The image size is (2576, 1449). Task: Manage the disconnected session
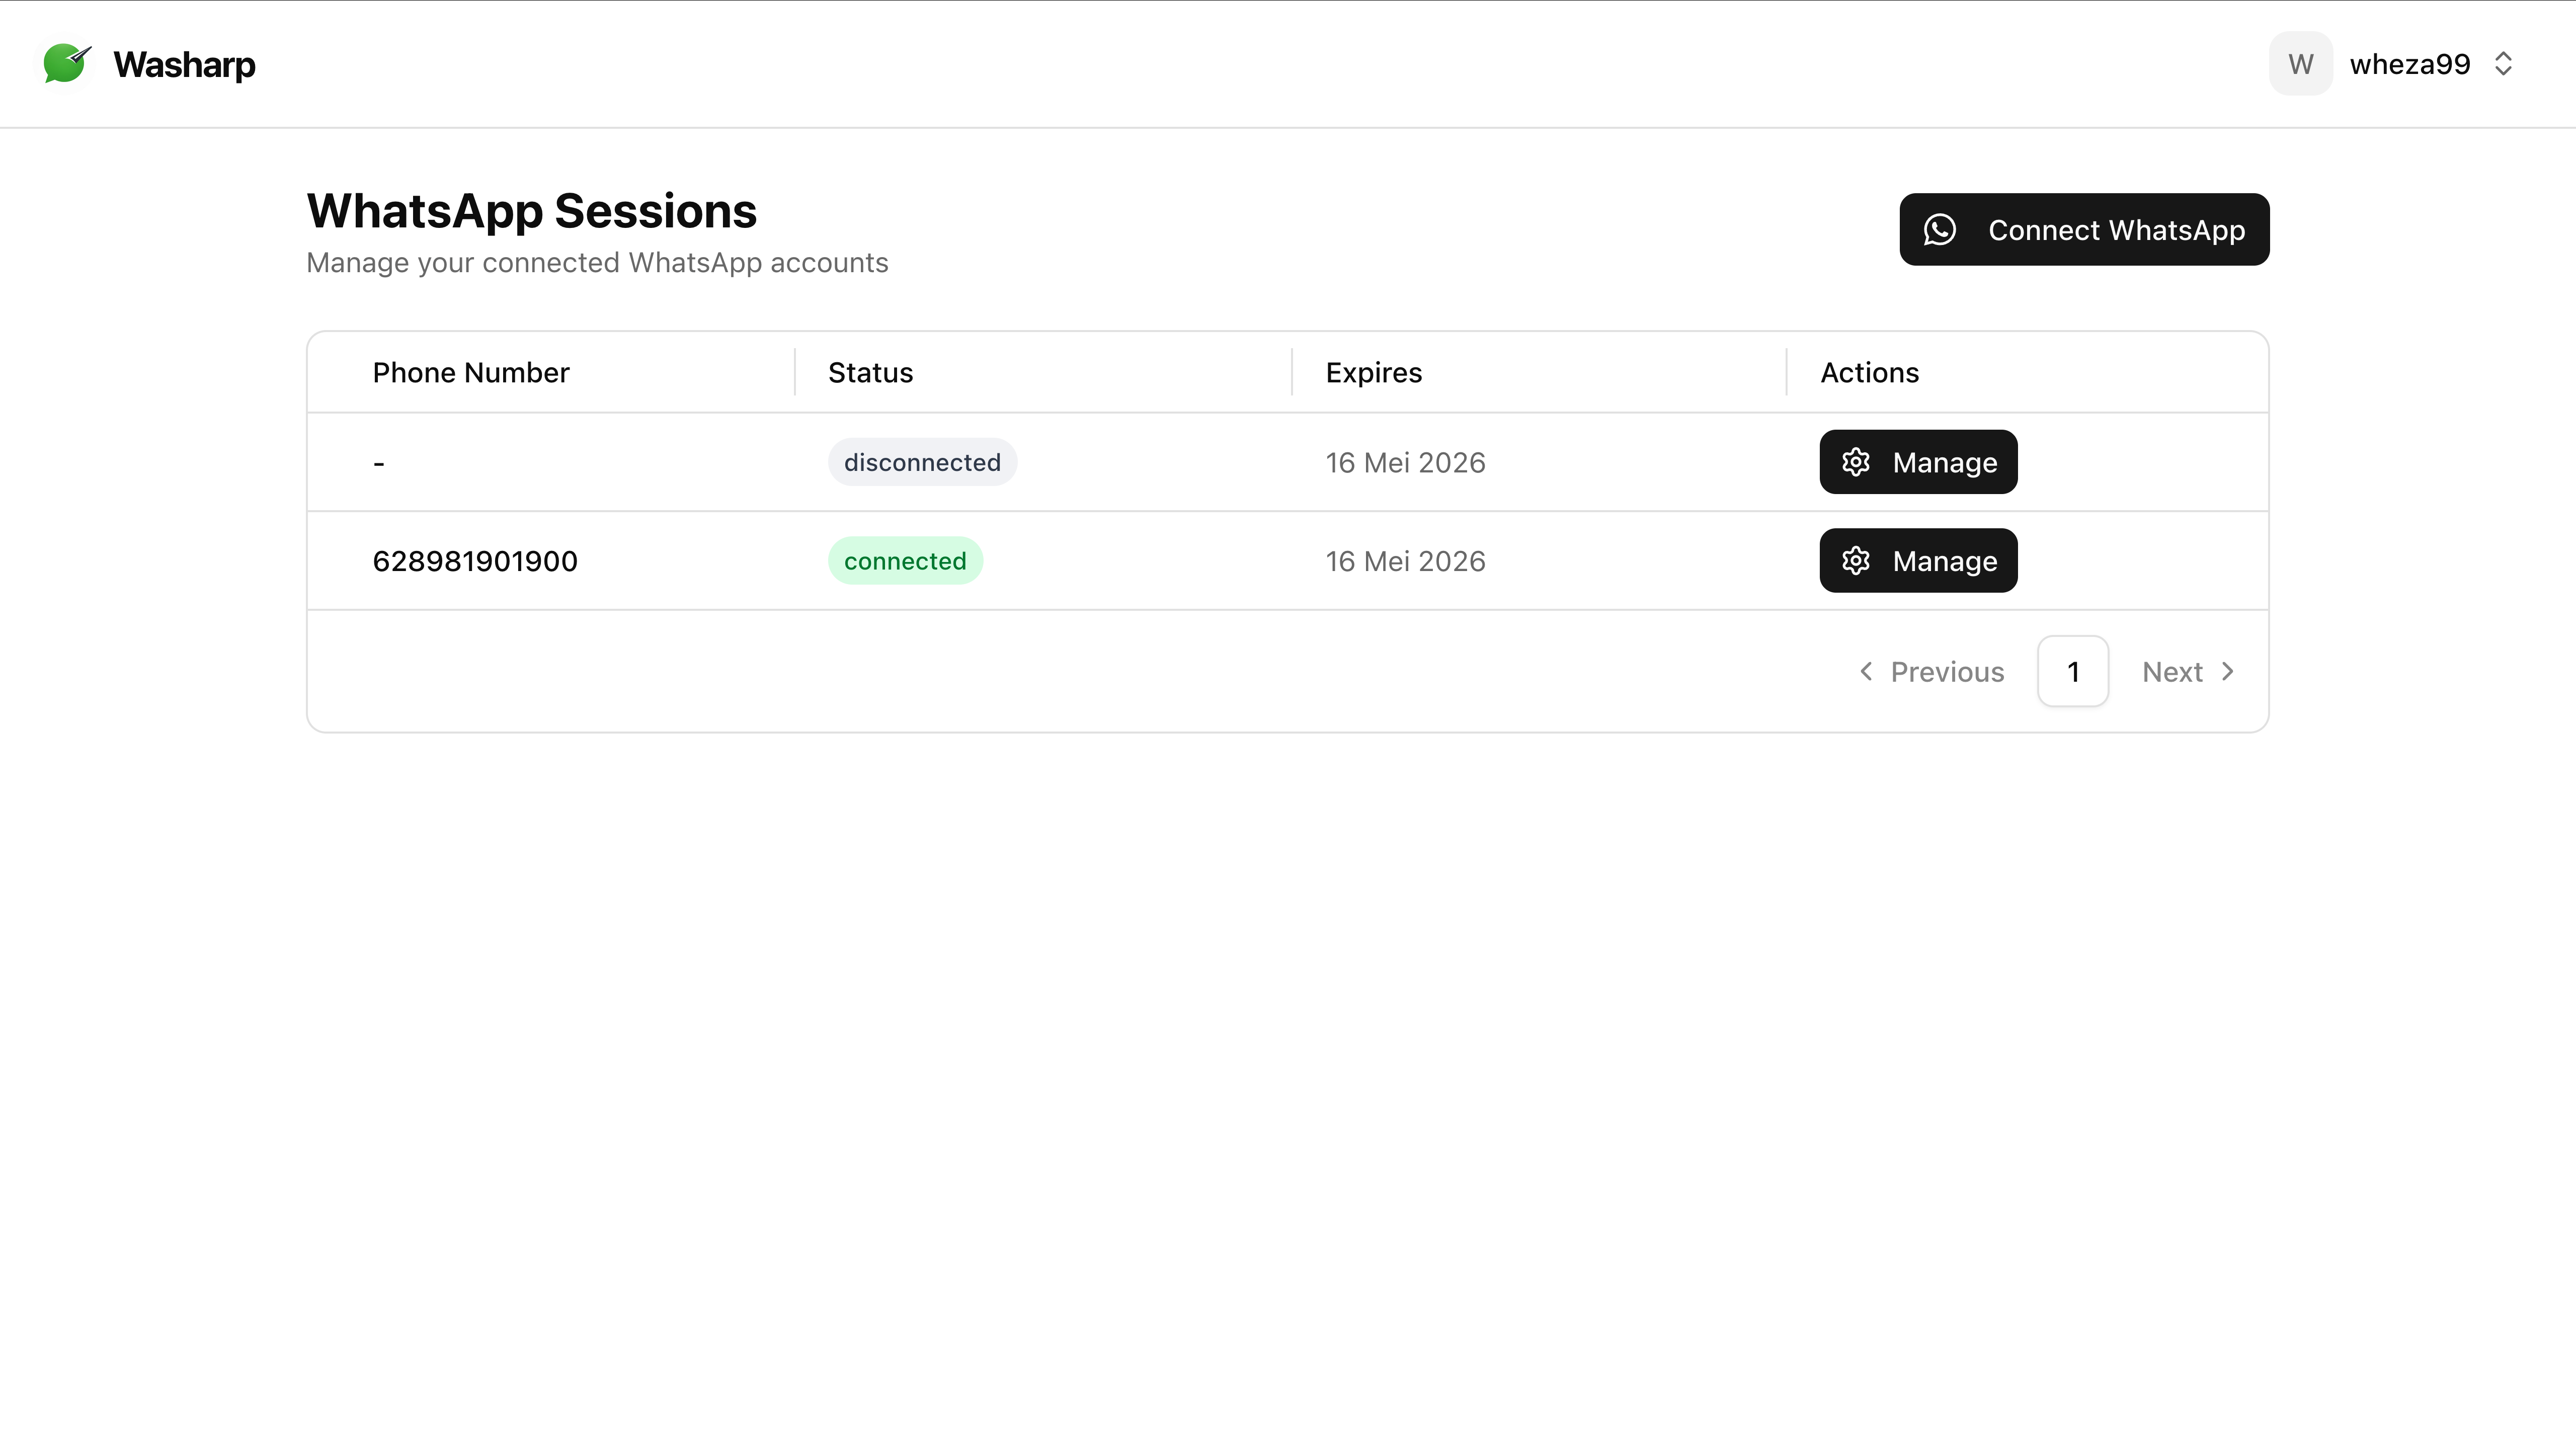point(1918,462)
